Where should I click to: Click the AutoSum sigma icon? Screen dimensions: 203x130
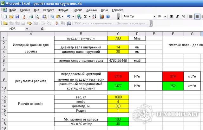point(85,16)
